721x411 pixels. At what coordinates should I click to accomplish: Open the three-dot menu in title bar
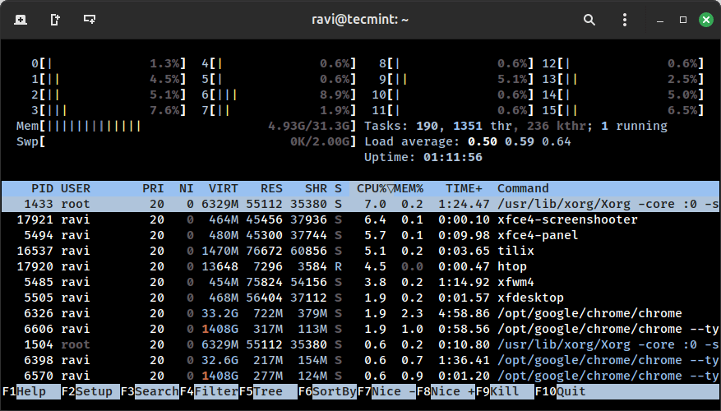(624, 19)
